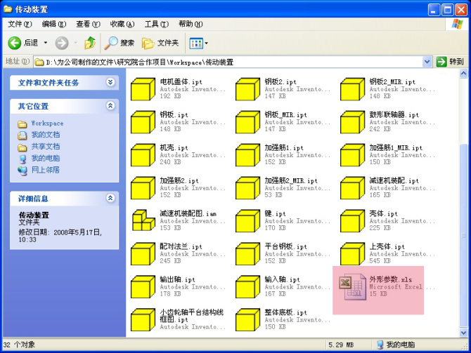Select the 外形参数.xls Excel file icon

coord(351,287)
